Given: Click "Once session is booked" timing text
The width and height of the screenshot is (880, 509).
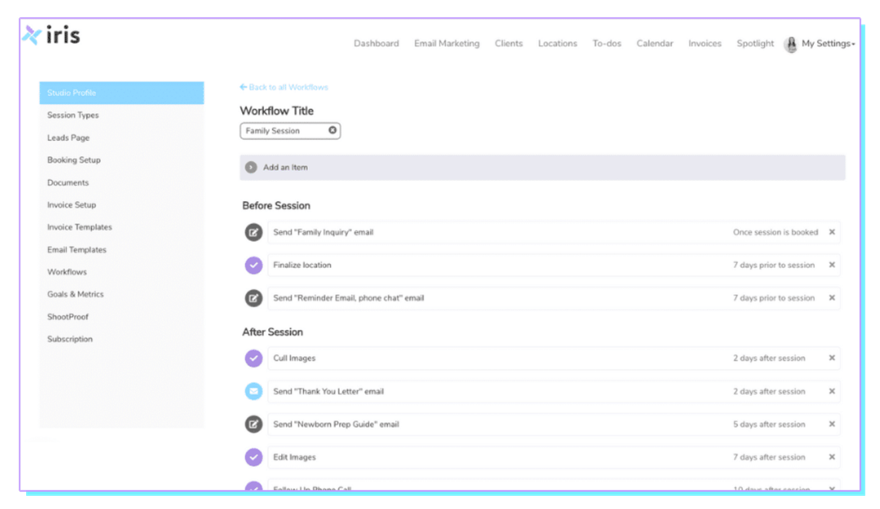Looking at the screenshot, I should [775, 232].
